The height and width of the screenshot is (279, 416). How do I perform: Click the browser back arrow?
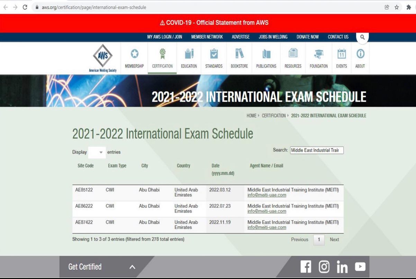[x=5, y=7]
